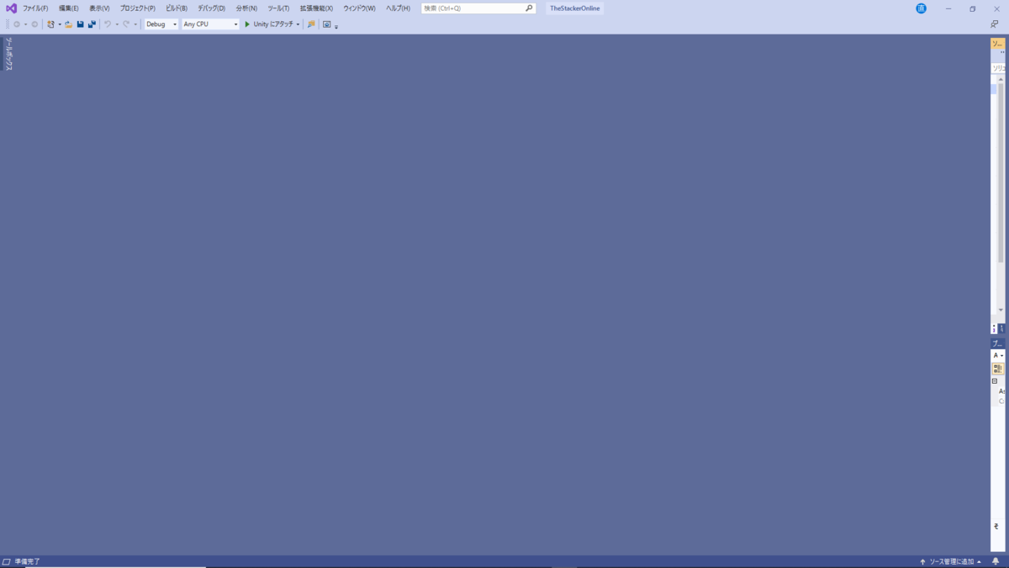The image size is (1009, 568).
Task: Click the TheStackerOnline title button
Action: 574,8
